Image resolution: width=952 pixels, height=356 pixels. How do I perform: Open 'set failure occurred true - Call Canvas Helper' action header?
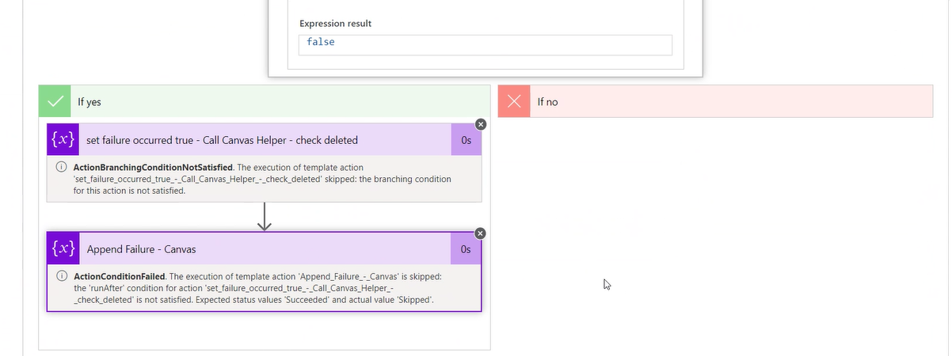click(x=264, y=140)
